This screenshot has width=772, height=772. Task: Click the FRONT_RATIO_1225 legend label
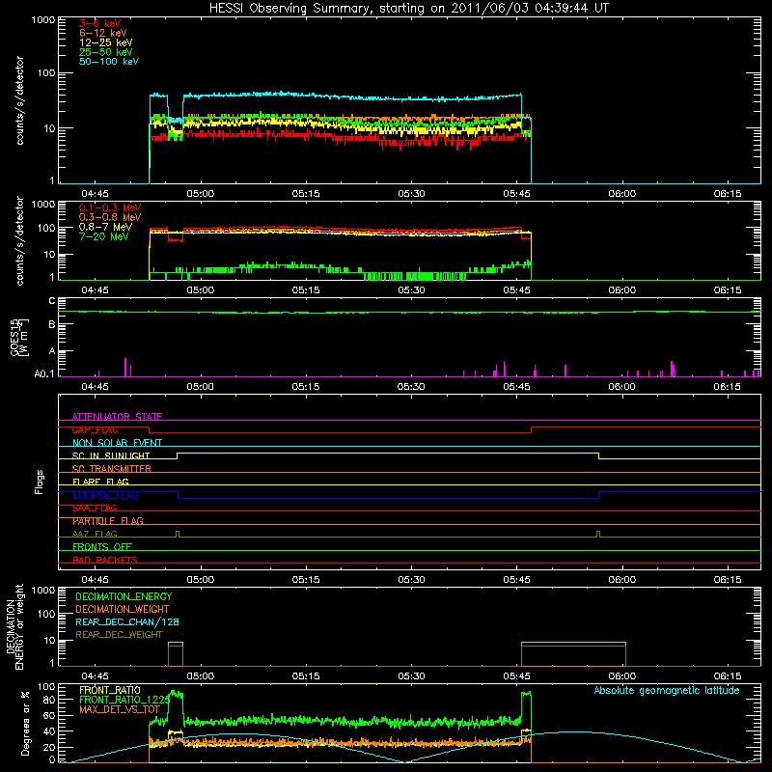[124, 700]
